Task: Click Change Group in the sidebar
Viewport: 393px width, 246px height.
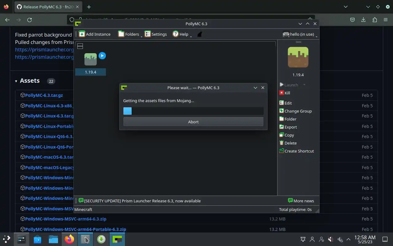Action: pyautogui.click(x=295, y=111)
